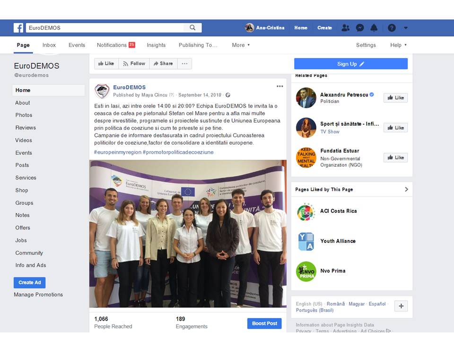The height and width of the screenshot is (340, 454).
Task: Open the More dropdown menu
Action: (x=241, y=45)
